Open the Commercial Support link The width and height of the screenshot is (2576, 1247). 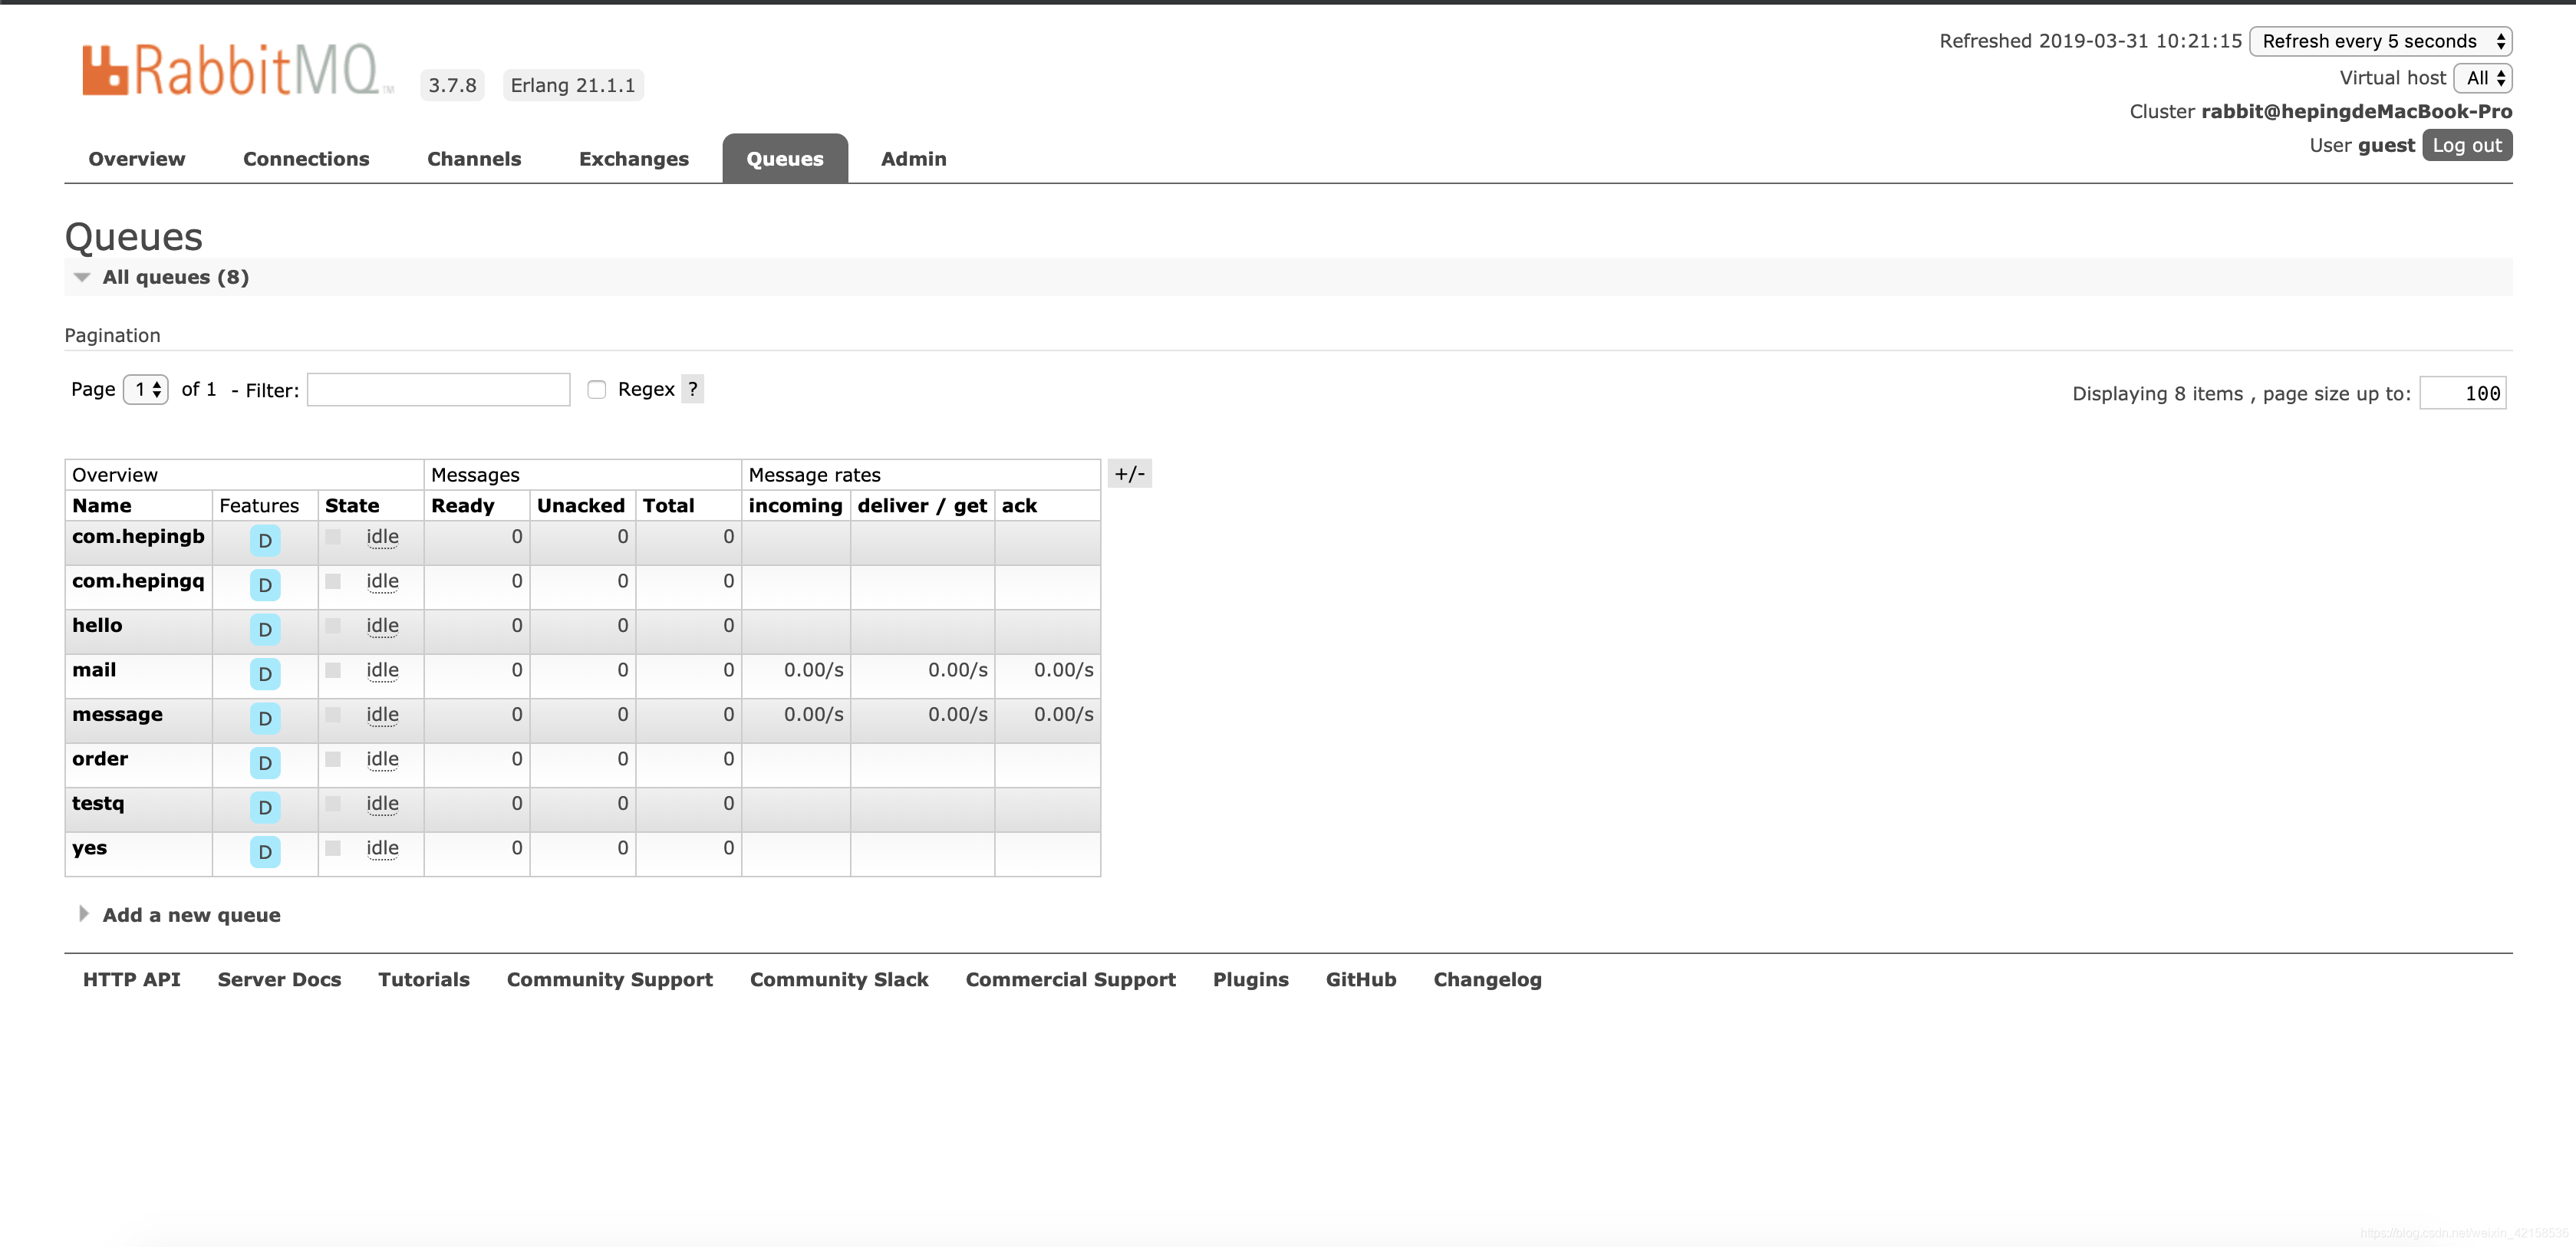(x=1071, y=980)
